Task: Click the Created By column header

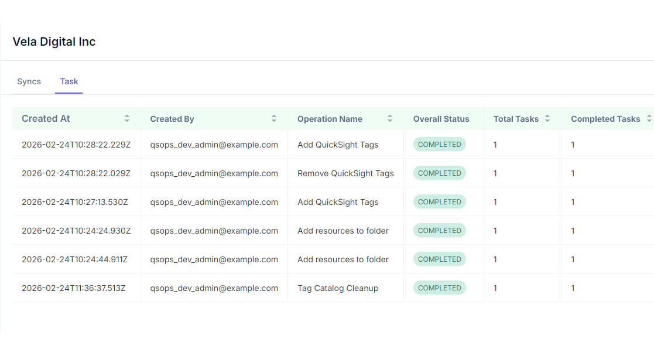Action: (x=214, y=118)
